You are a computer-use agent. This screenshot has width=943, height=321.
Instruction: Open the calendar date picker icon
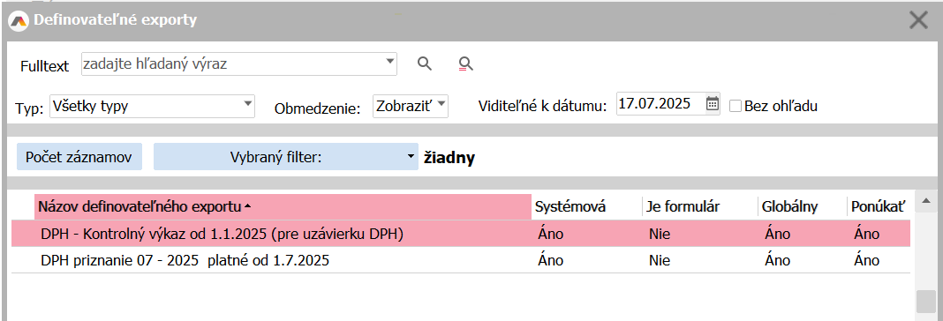click(x=712, y=103)
